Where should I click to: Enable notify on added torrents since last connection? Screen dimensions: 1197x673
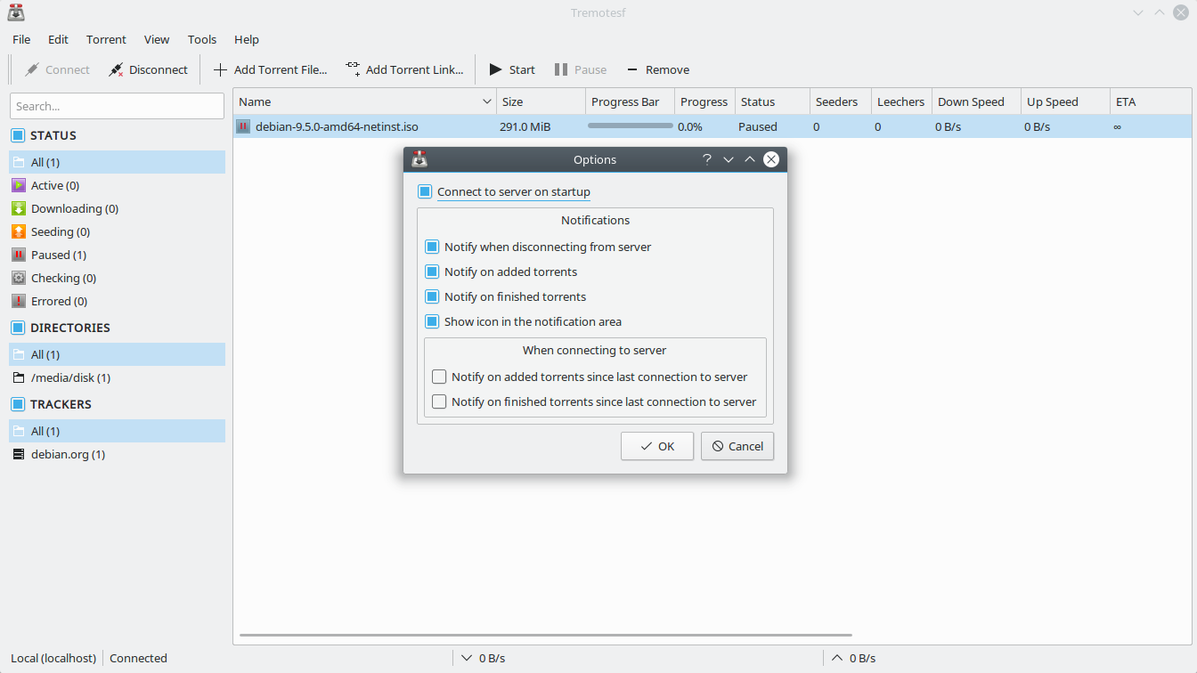coord(439,377)
